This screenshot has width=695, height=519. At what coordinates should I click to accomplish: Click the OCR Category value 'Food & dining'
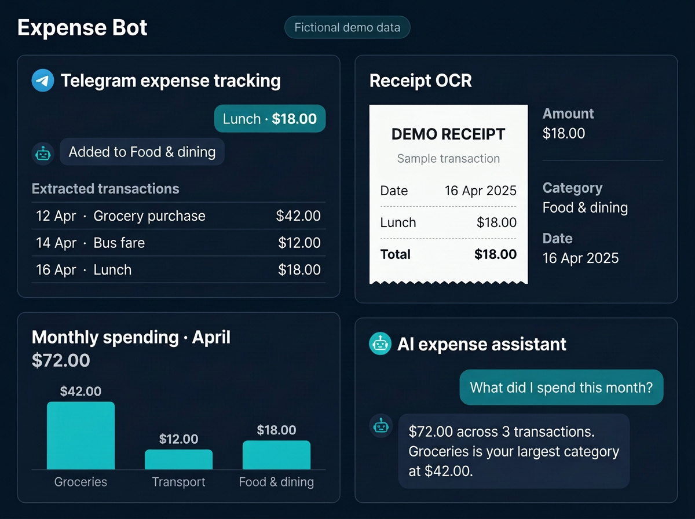point(585,207)
